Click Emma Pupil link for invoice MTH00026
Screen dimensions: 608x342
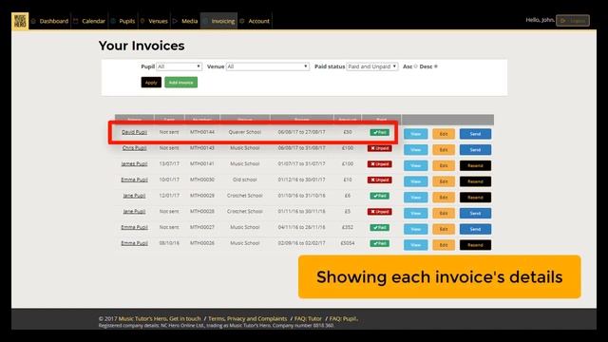(134, 243)
